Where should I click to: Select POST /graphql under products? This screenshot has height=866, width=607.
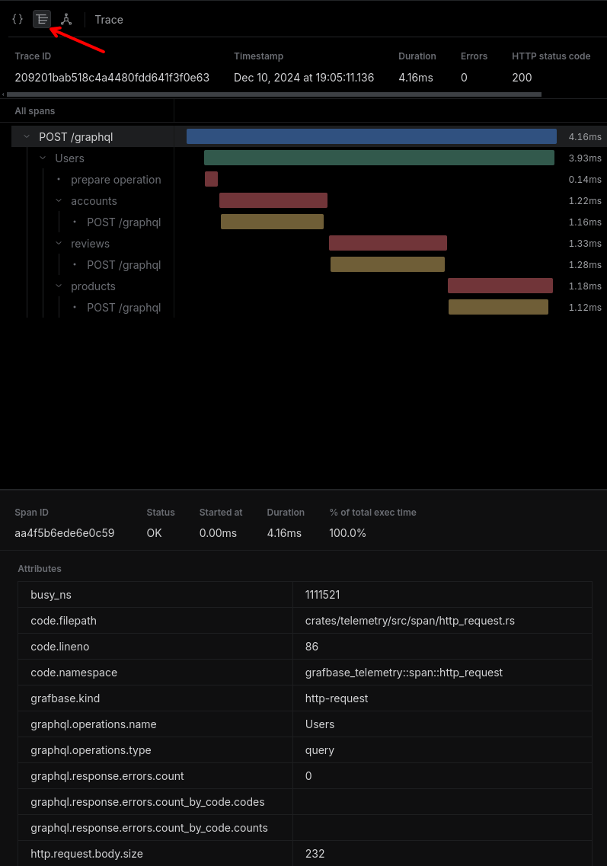point(123,308)
